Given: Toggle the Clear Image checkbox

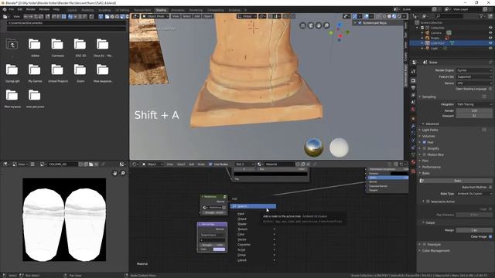Looking at the screenshot, I should [x=490, y=236].
